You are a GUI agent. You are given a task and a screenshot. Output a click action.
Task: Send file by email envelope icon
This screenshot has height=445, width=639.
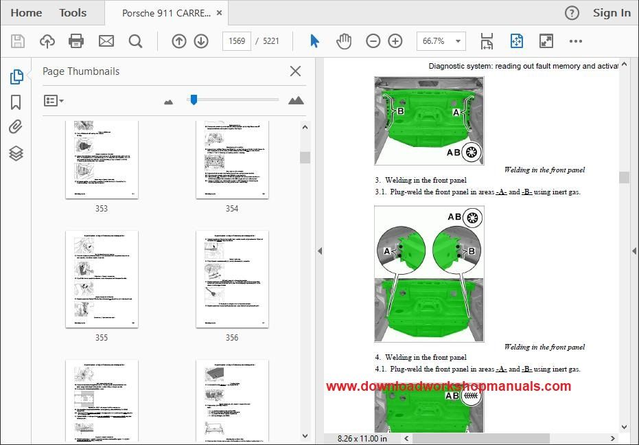(x=106, y=41)
